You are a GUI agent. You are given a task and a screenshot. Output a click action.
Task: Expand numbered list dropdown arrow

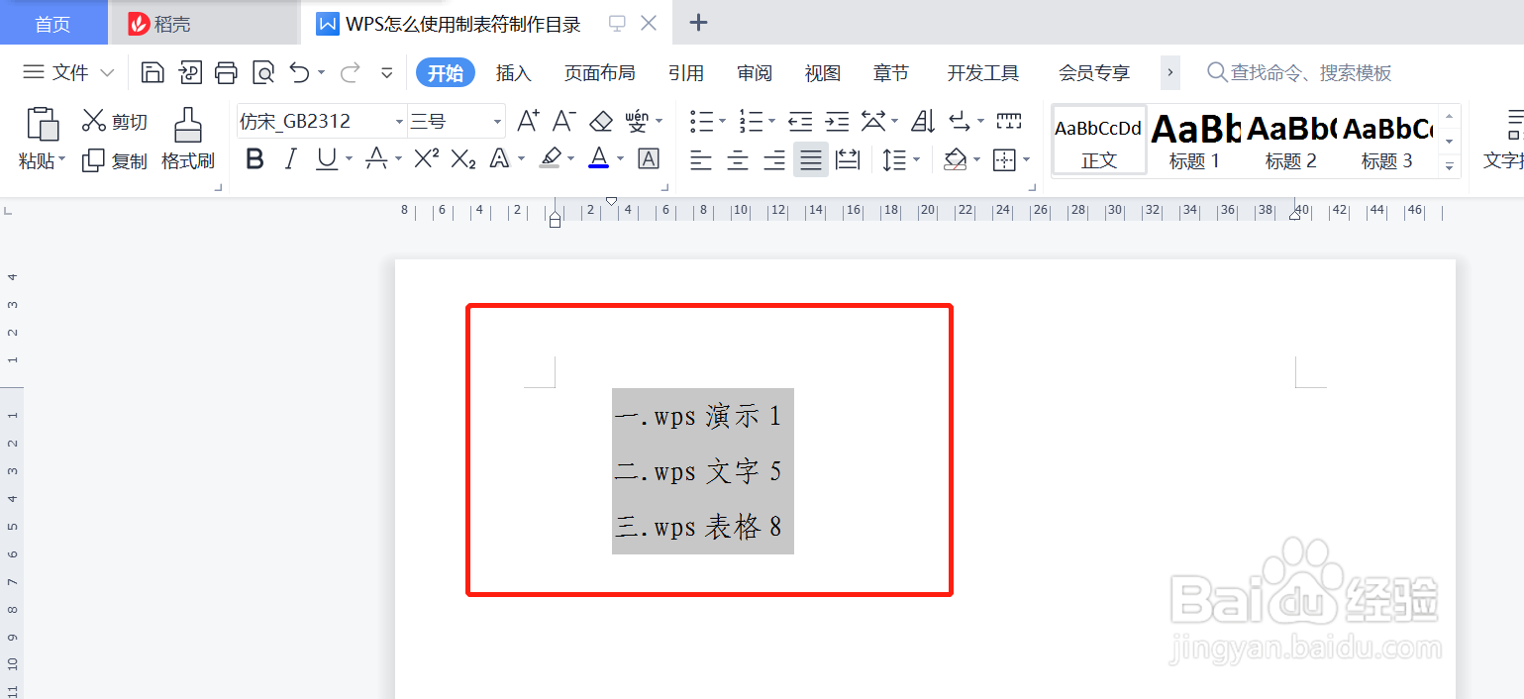coord(772,122)
